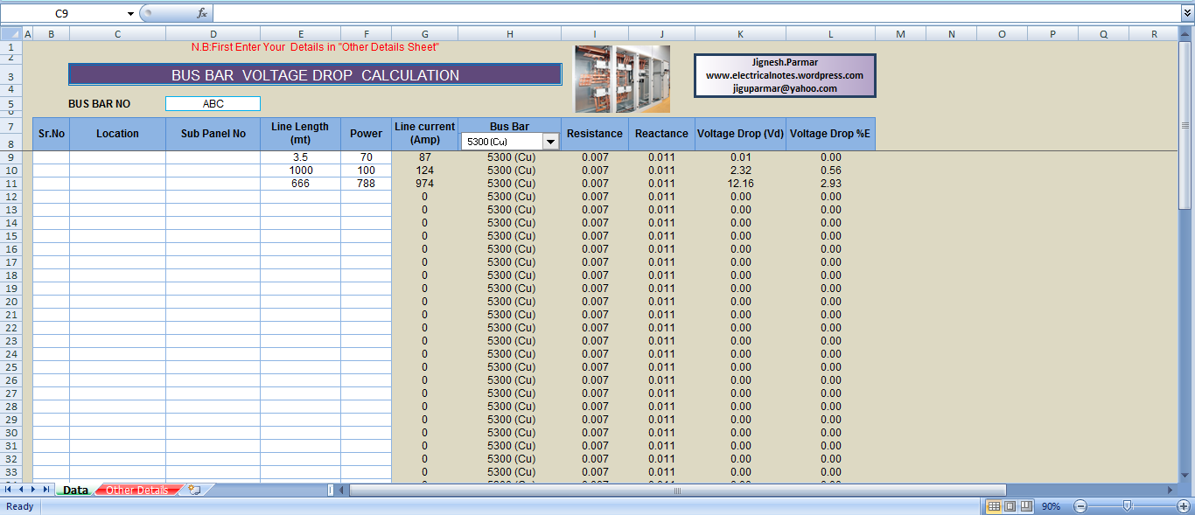
Task: Select row 10 header
Action: pos(10,171)
